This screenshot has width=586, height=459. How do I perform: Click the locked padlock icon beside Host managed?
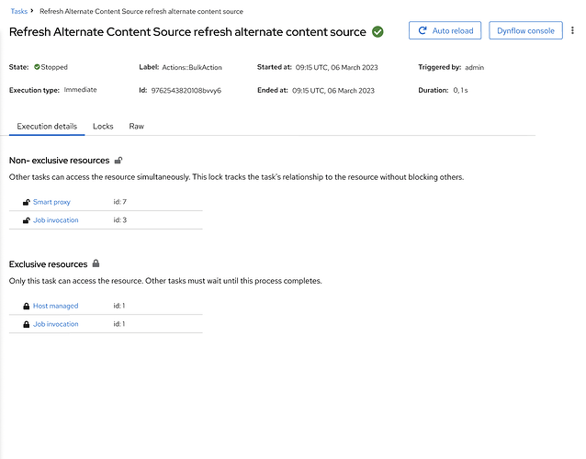26,306
